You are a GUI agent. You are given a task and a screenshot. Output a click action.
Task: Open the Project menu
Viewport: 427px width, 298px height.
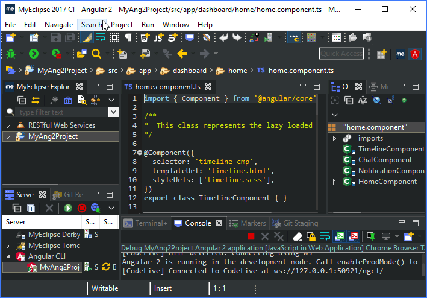click(x=122, y=25)
